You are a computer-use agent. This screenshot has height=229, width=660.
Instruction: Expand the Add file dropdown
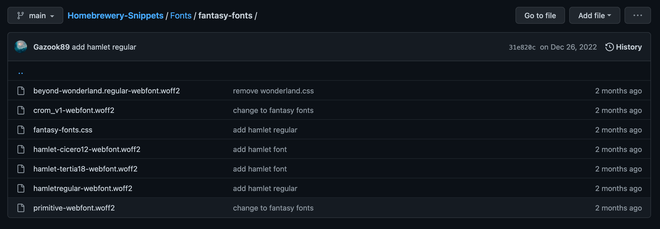click(594, 16)
